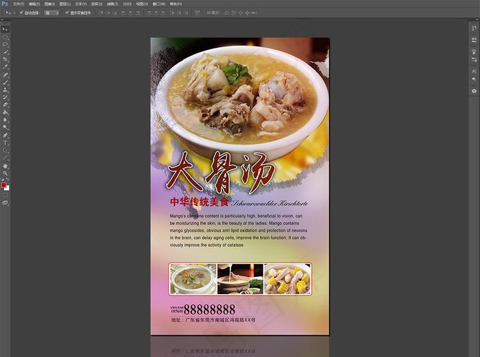Open the Image menu (图像)
Image resolution: width=480 pixels, height=357 pixels.
pyautogui.click(x=49, y=4)
